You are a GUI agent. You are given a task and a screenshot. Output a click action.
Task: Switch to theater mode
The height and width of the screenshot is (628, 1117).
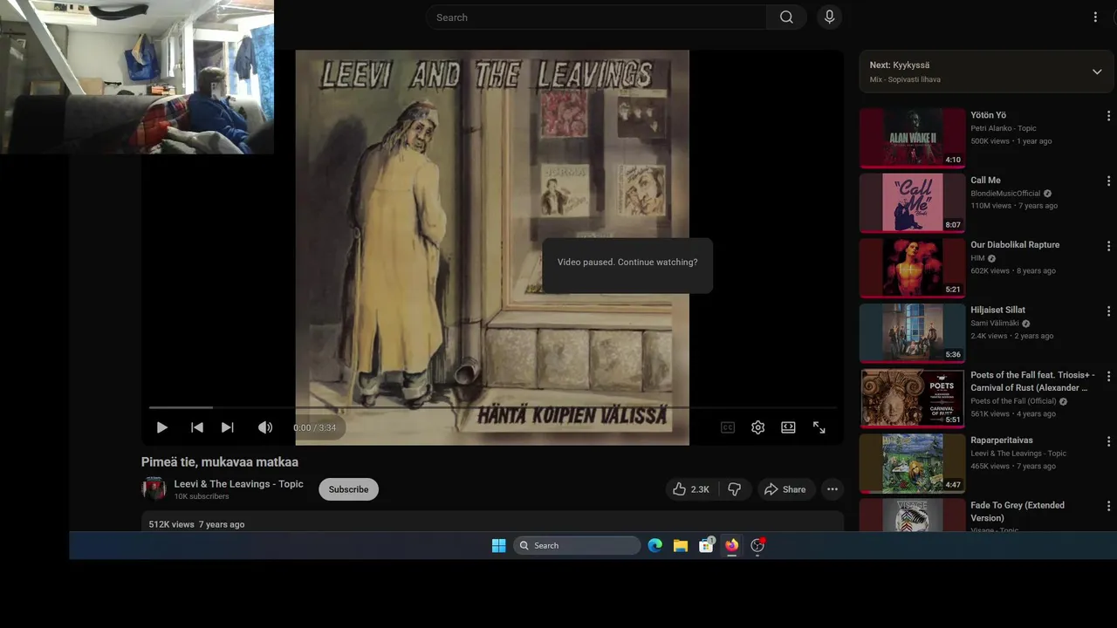pyautogui.click(x=788, y=427)
